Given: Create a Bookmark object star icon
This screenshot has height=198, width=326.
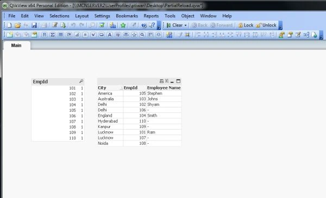Looking at the screenshot, I should pos(134,35).
